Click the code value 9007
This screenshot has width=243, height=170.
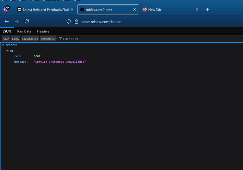[37, 56]
